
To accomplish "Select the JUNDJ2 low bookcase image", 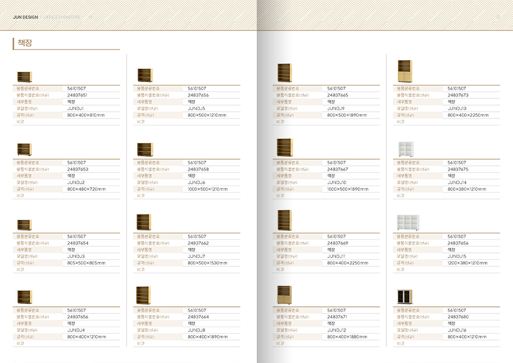I will pos(24,149).
